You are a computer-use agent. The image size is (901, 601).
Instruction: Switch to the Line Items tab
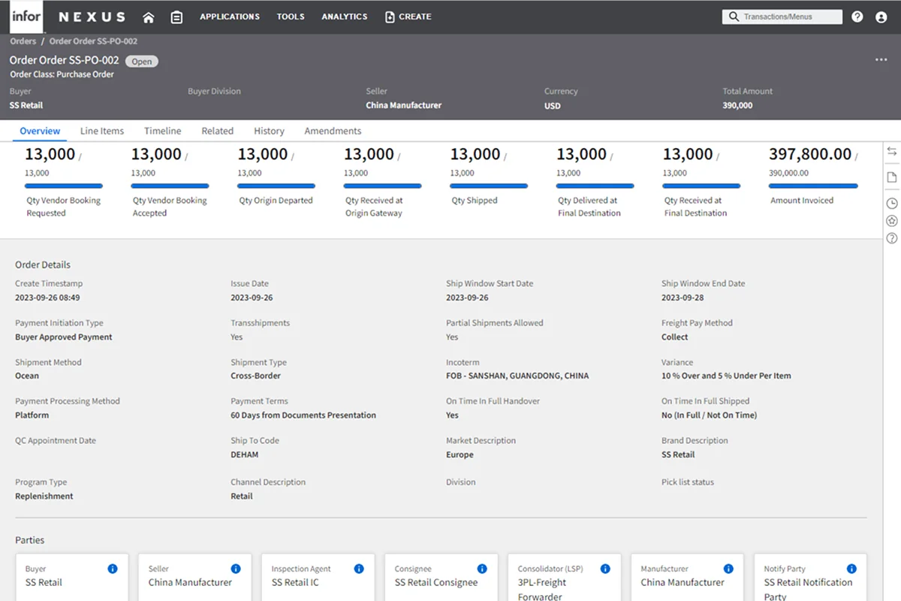pos(102,131)
